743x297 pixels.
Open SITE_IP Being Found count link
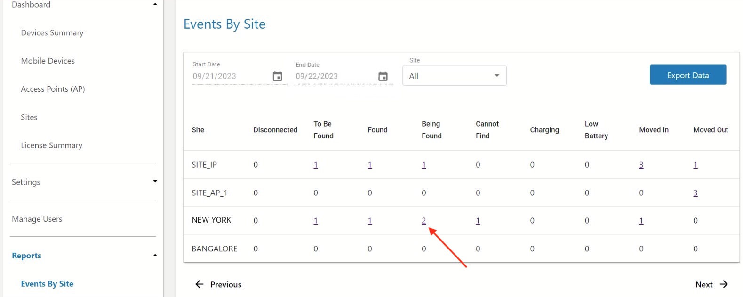point(424,165)
